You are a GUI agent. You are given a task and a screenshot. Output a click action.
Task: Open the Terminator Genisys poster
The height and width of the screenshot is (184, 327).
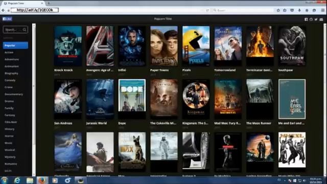[x=260, y=45]
